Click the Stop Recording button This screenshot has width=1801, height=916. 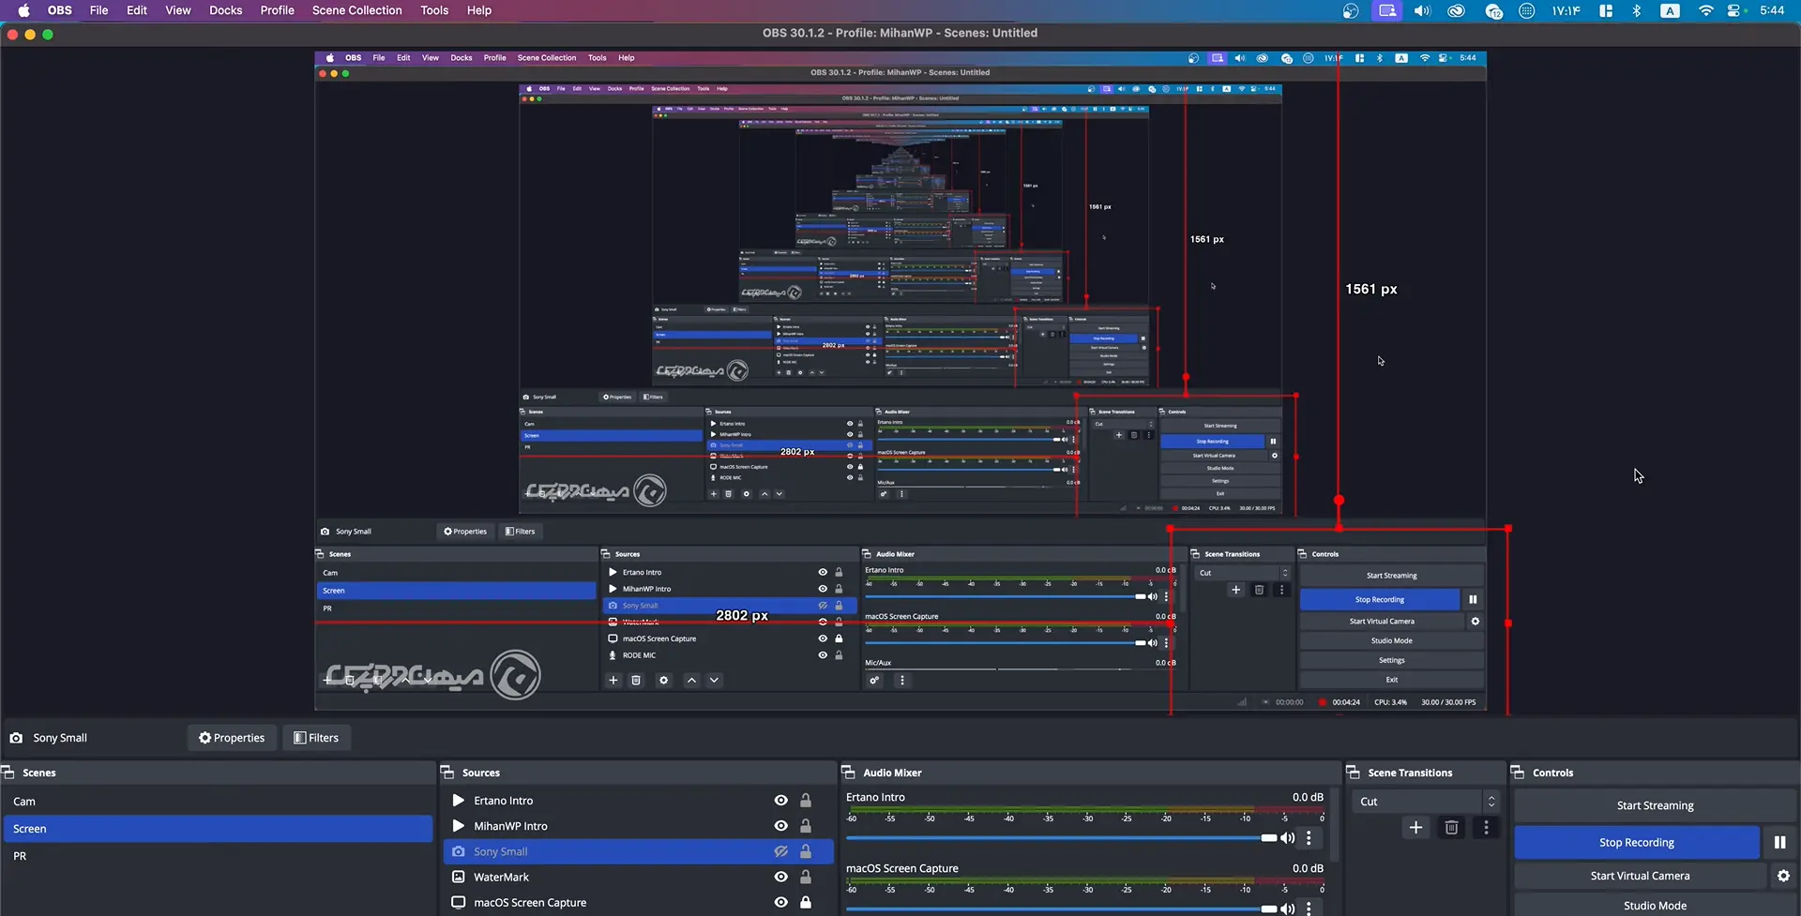coord(1636,842)
